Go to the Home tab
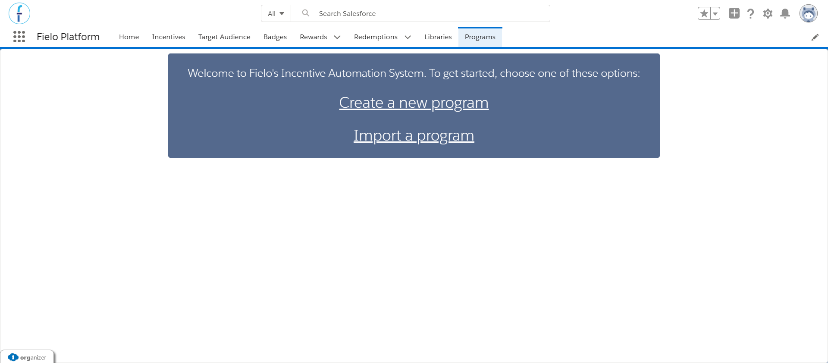 coord(129,37)
